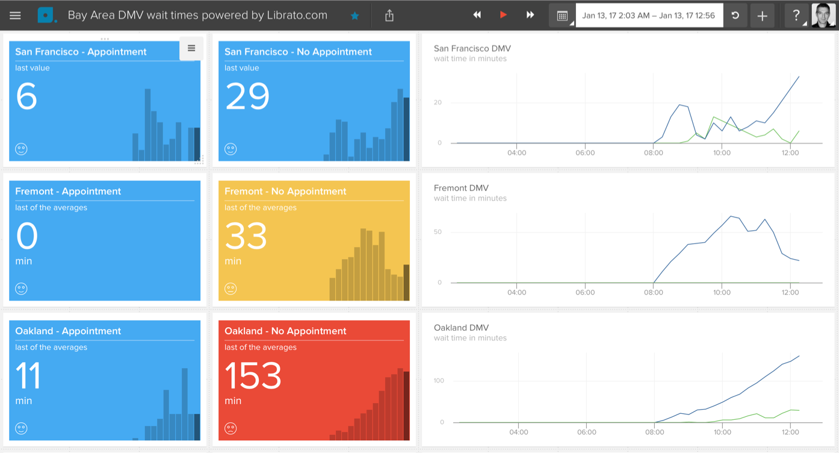The height and width of the screenshot is (453, 839).
Task: Reset the time range with the undo arrow
Action: coord(735,16)
